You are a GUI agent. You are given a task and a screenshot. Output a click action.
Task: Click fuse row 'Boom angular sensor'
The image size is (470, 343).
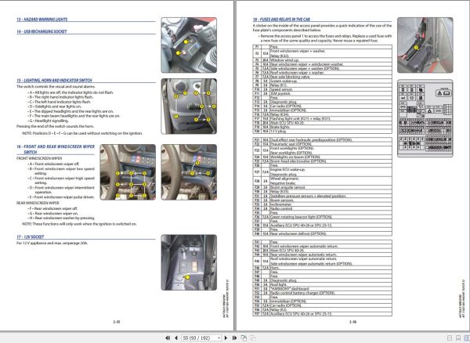323,187
